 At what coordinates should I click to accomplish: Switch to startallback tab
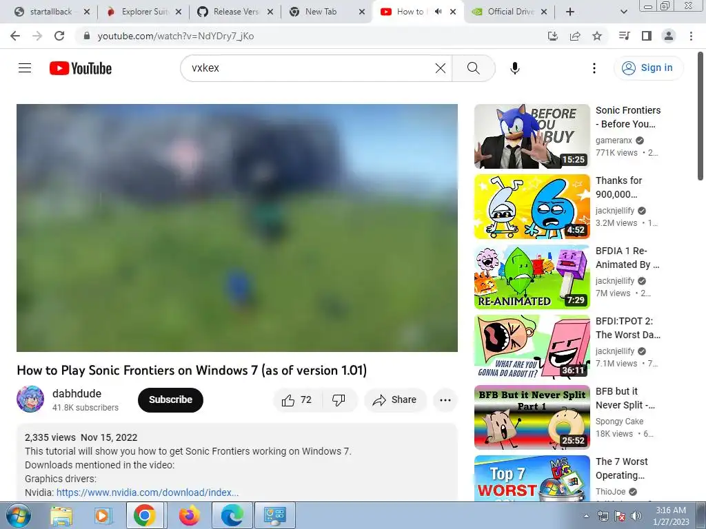(x=51, y=12)
